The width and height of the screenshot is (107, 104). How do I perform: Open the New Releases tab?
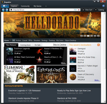tap(11, 45)
